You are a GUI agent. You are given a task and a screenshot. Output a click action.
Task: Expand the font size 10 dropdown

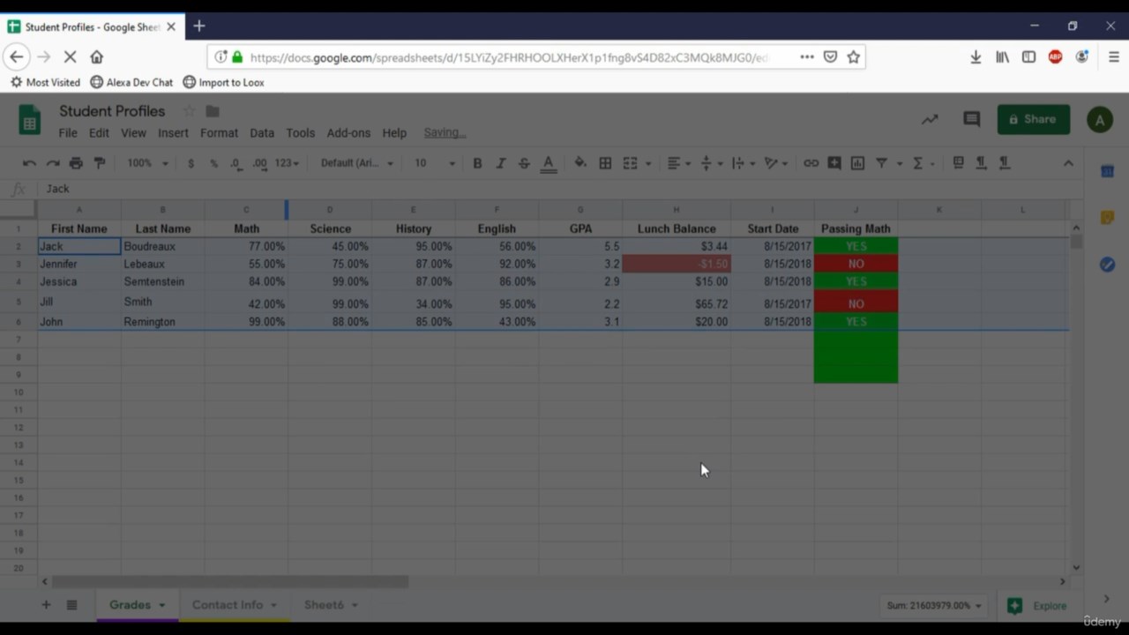point(435,163)
